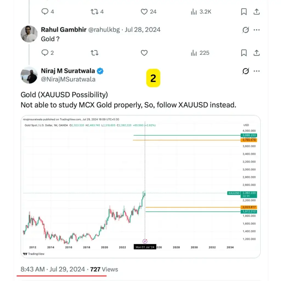This screenshot has width=281, height=281.
Task: View analytics for the 3.2K views tweet
Action: pos(194,12)
